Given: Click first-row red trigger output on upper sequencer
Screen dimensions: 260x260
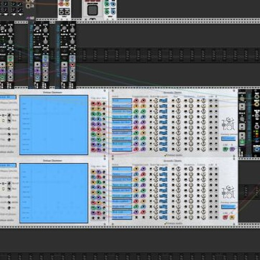Looking at the screenshot, I should coord(93,103).
